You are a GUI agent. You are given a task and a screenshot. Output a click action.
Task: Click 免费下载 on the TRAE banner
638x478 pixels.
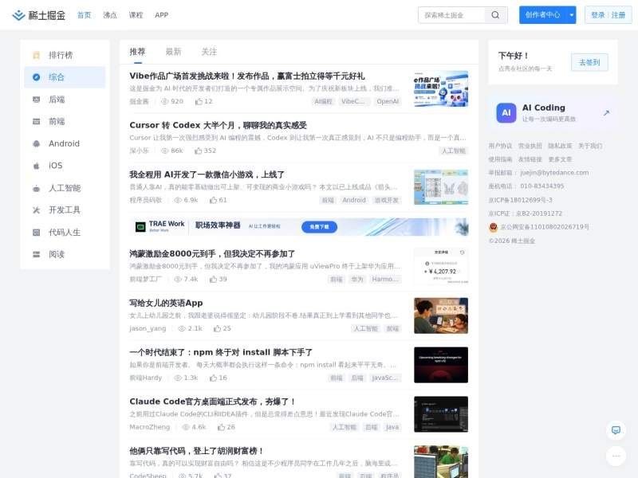coord(320,227)
